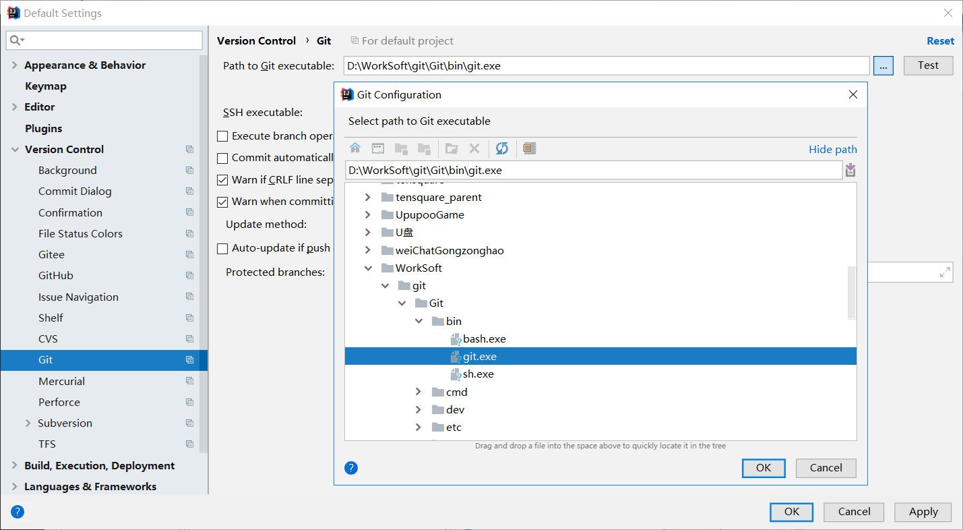Expand the Appearance & Behavior settings section
Viewport: 963px width, 530px height.
click(x=15, y=65)
